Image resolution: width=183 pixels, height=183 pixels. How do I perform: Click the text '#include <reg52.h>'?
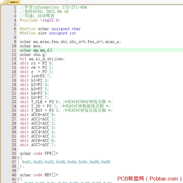[40, 20]
